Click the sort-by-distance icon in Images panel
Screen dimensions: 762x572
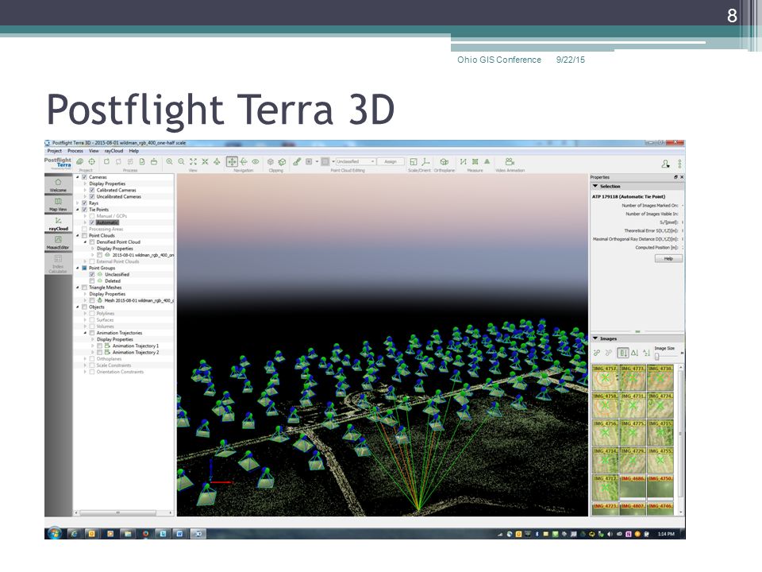coord(622,353)
